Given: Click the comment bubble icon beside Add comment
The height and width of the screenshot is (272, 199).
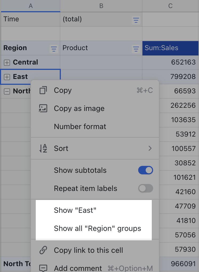Looking at the screenshot, I should (43, 267).
